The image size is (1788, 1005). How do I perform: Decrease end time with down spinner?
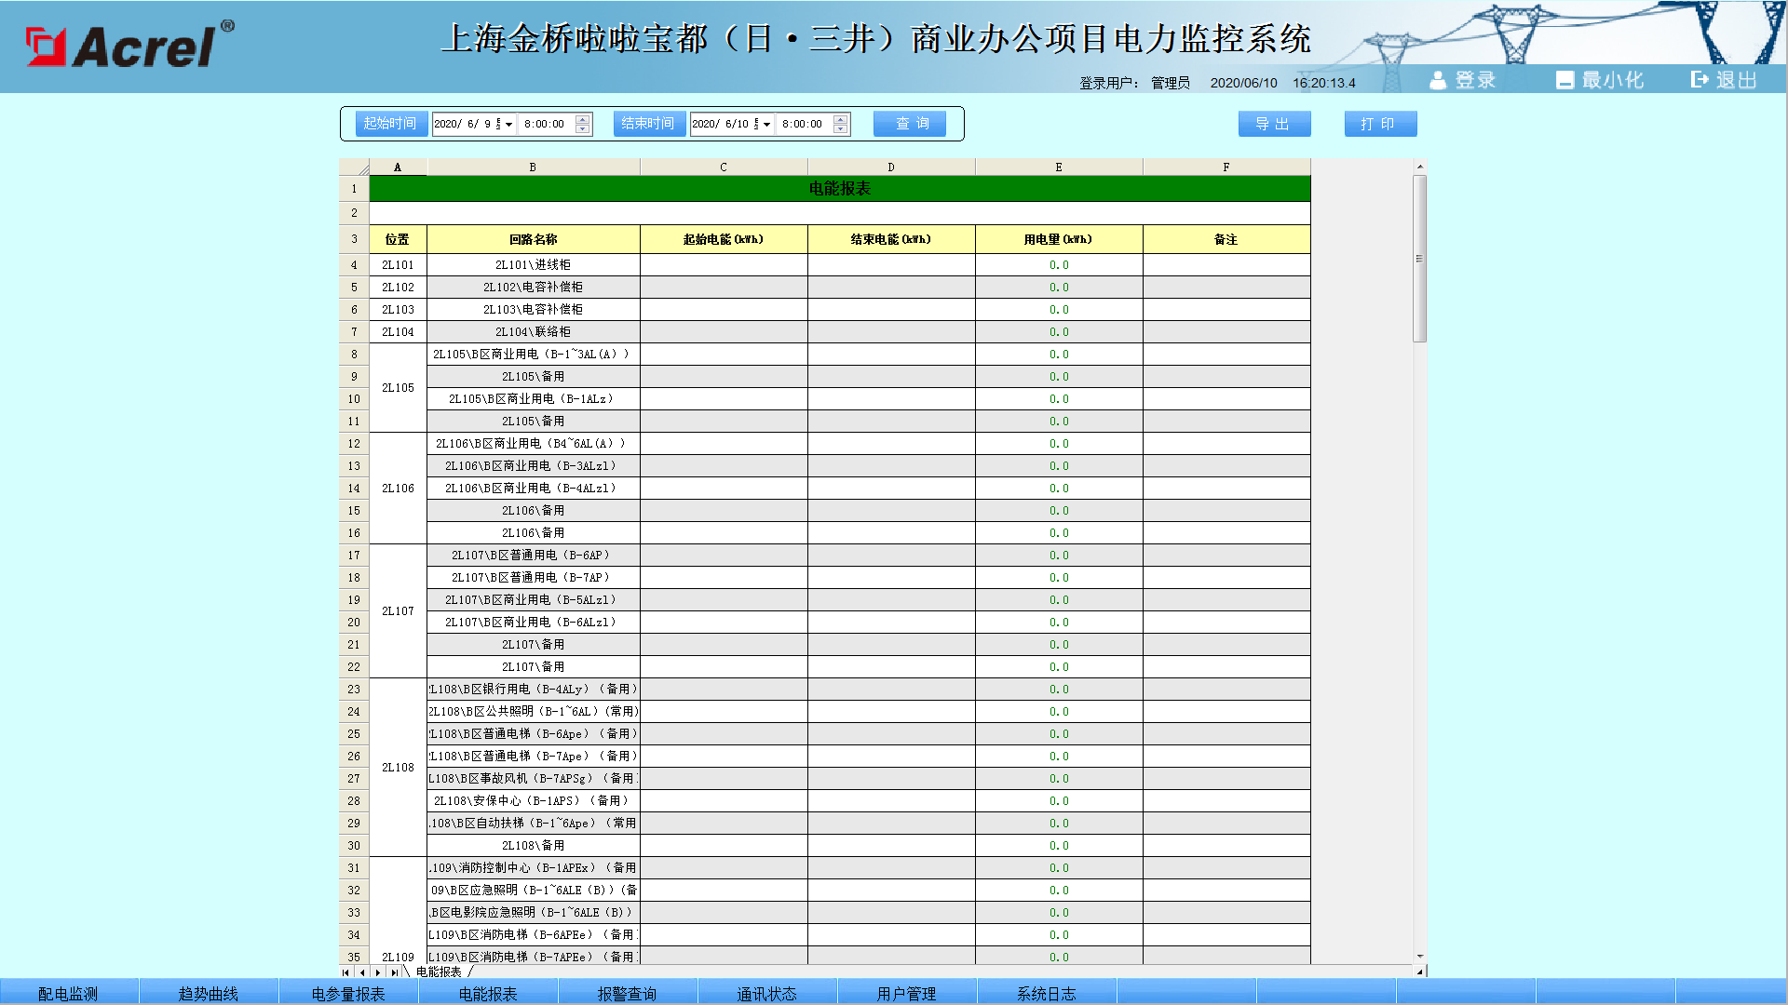[x=841, y=128]
